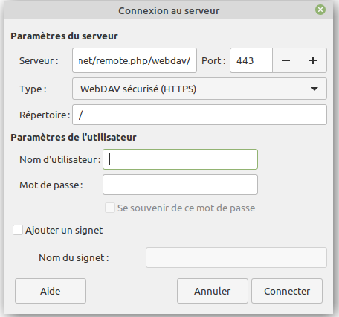
Task: Click the Paramètres de l'utilisateur heading
Action: pos(74,137)
